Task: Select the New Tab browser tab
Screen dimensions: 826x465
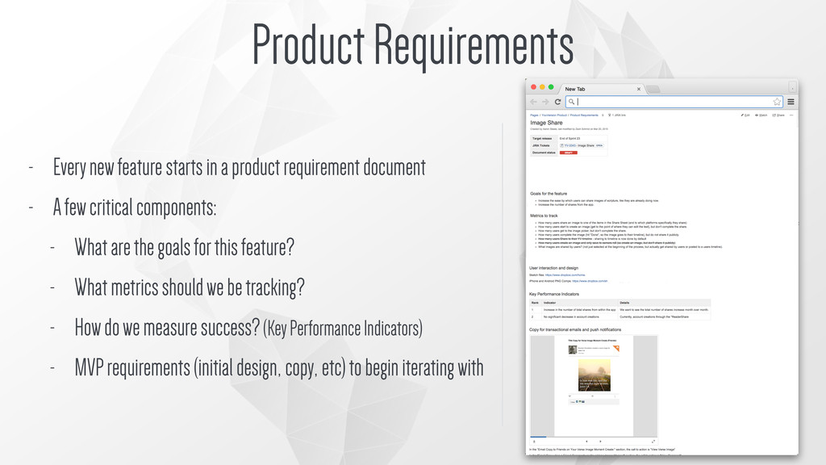Action: tap(601, 89)
